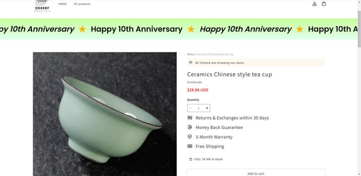Click the DDERRF store logo
This screenshot has height=176, width=361.
(x=42, y=6)
